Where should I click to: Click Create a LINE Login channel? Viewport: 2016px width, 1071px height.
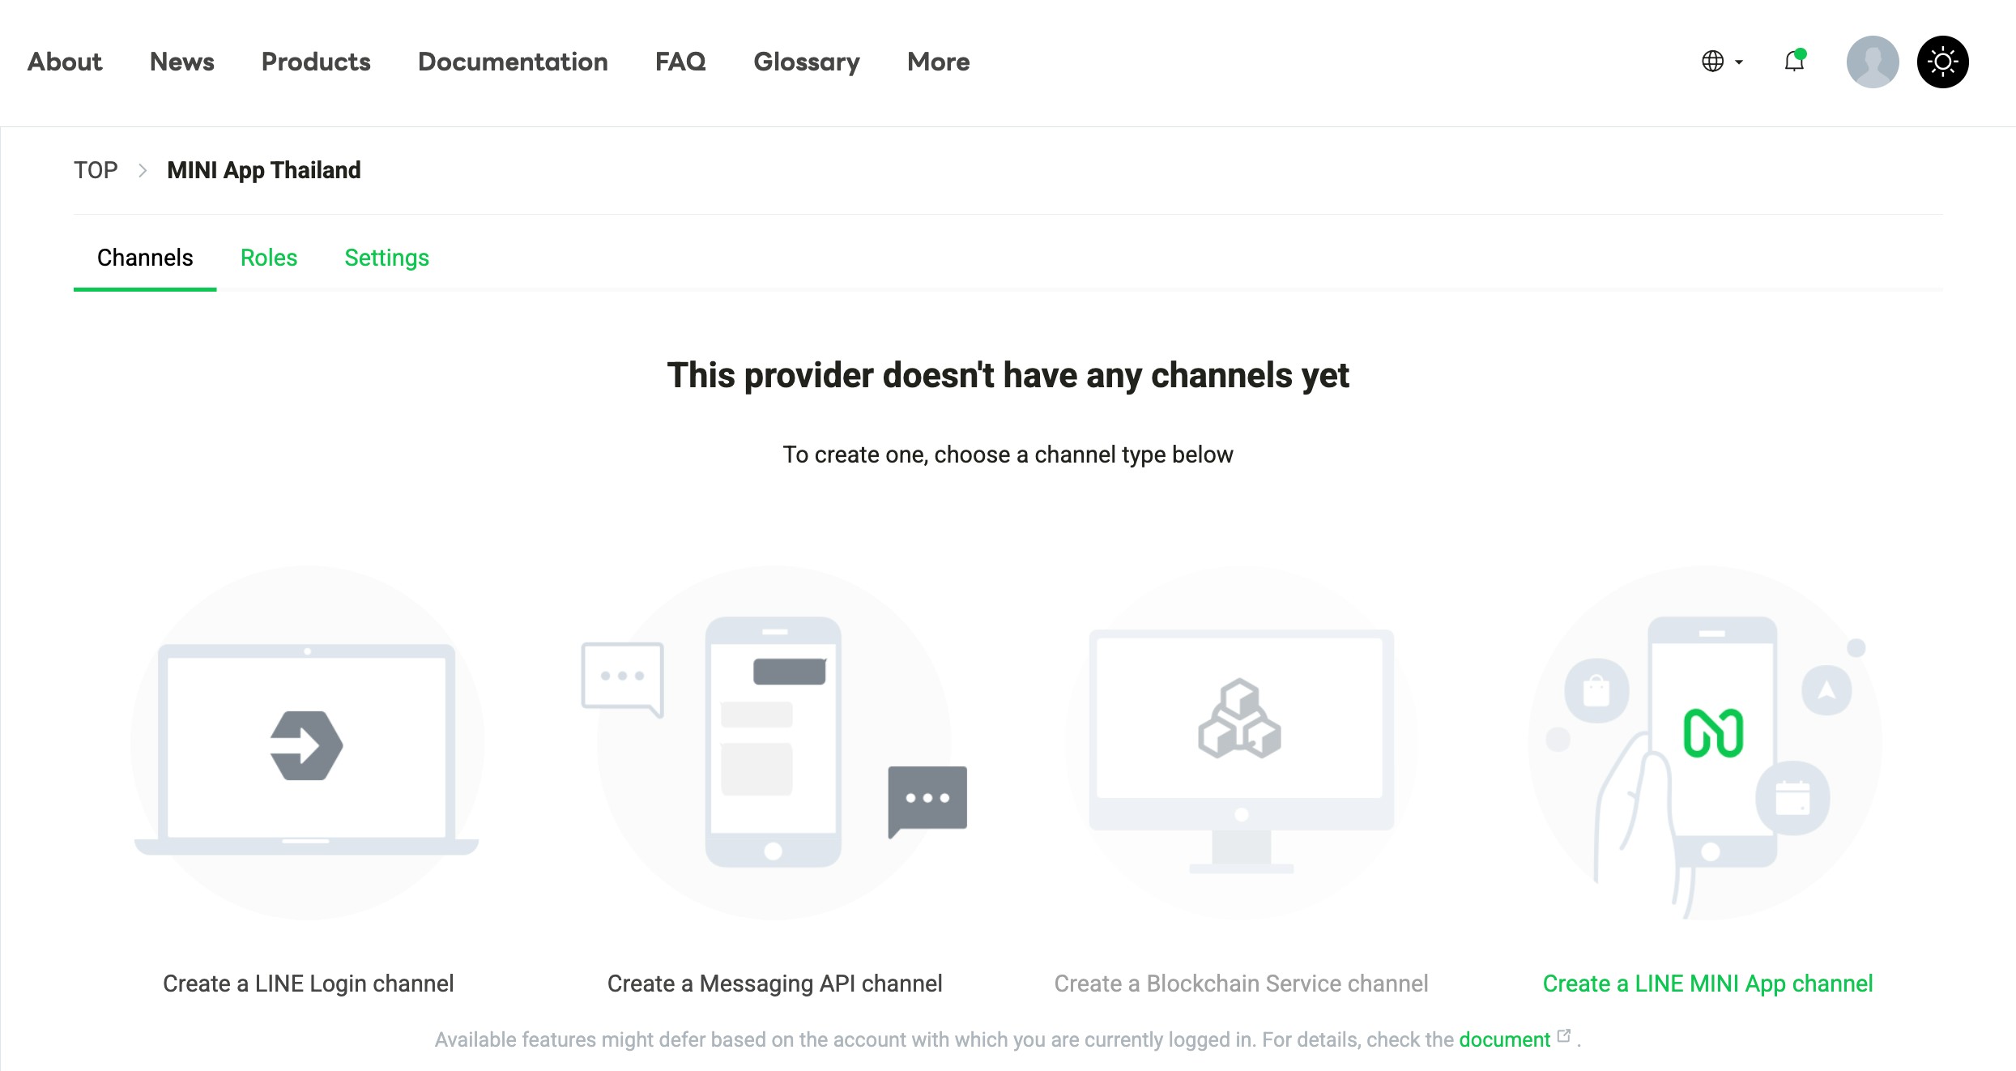308,984
